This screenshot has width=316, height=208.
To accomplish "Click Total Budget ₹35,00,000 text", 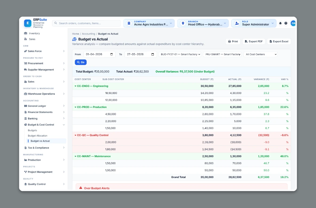I will (x=93, y=72).
